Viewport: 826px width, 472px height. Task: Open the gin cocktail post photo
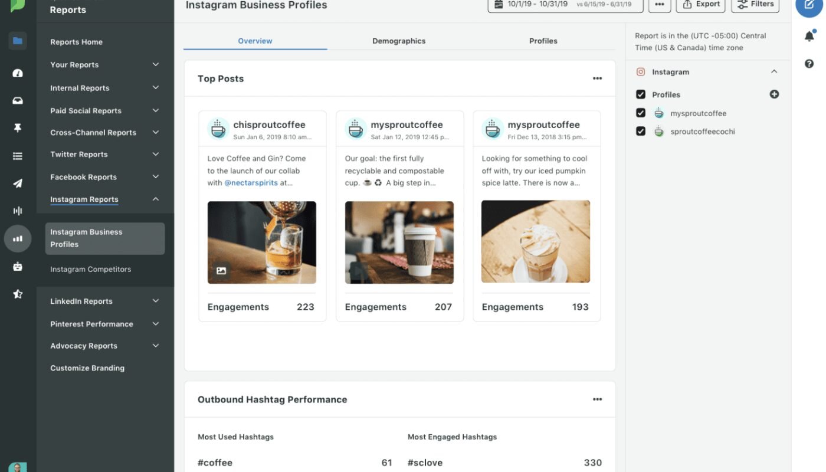point(261,242)
